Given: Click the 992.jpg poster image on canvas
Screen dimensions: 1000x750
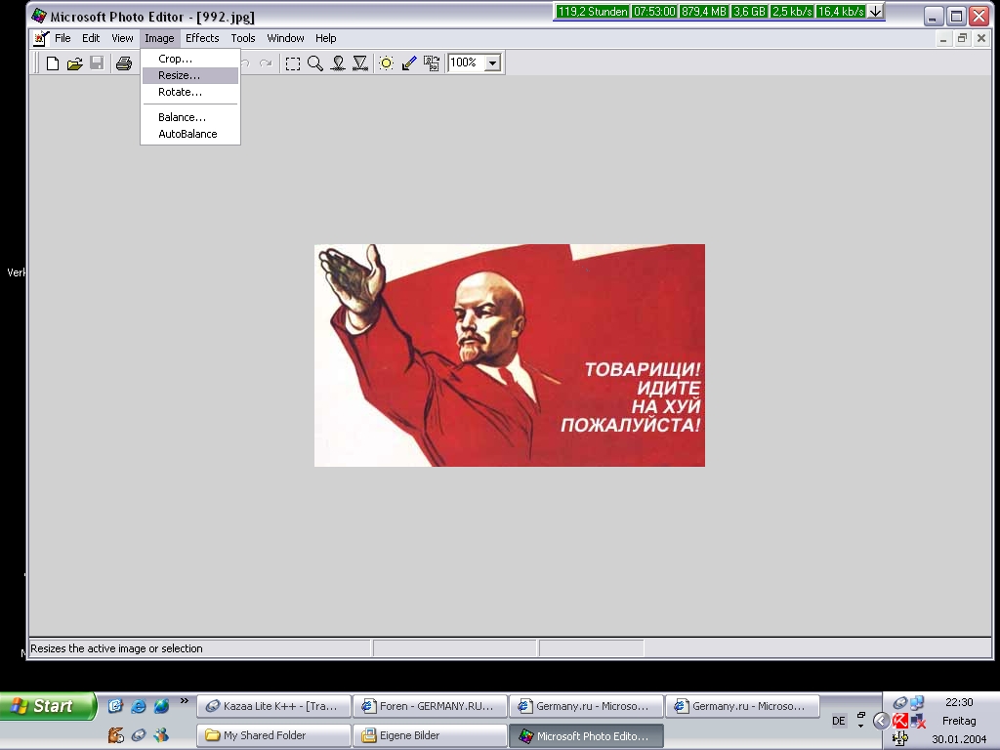Looking at the screenshot, I should 510,355.
